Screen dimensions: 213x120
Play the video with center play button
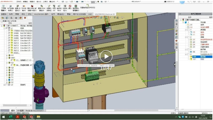tap(106, 56)
